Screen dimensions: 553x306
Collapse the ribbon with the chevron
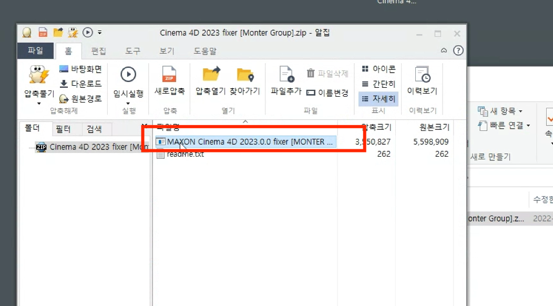click(444, 50)
